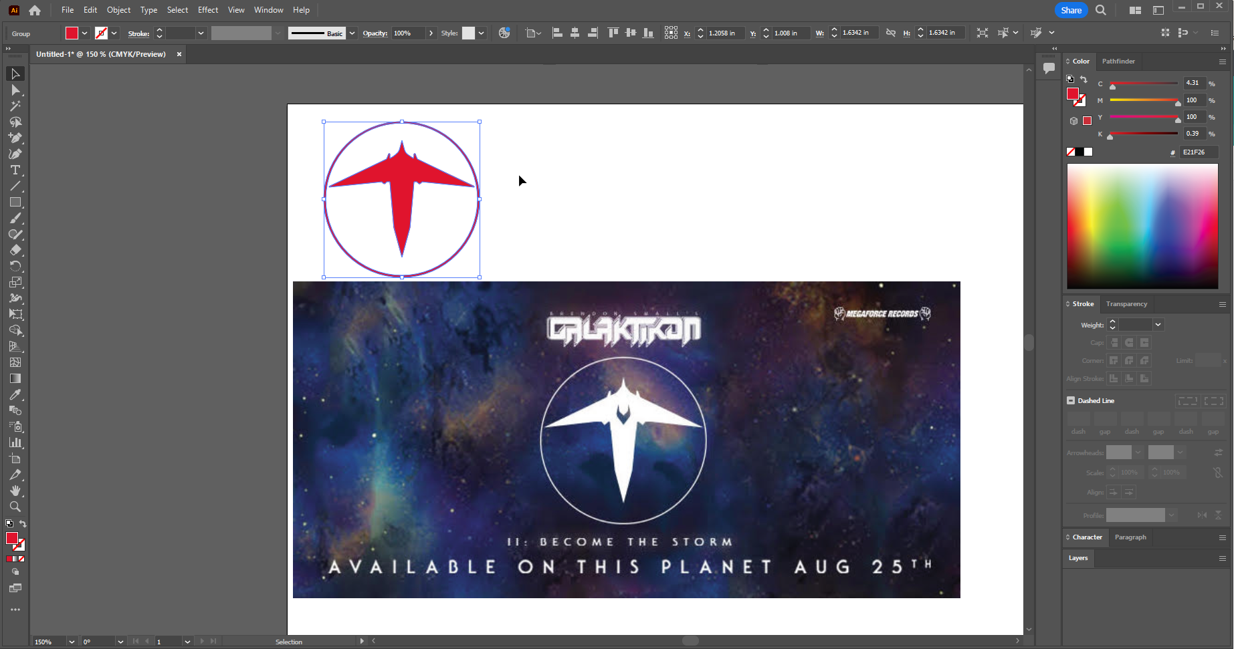
Task: Select the Gradient tool
Action: 15,379
